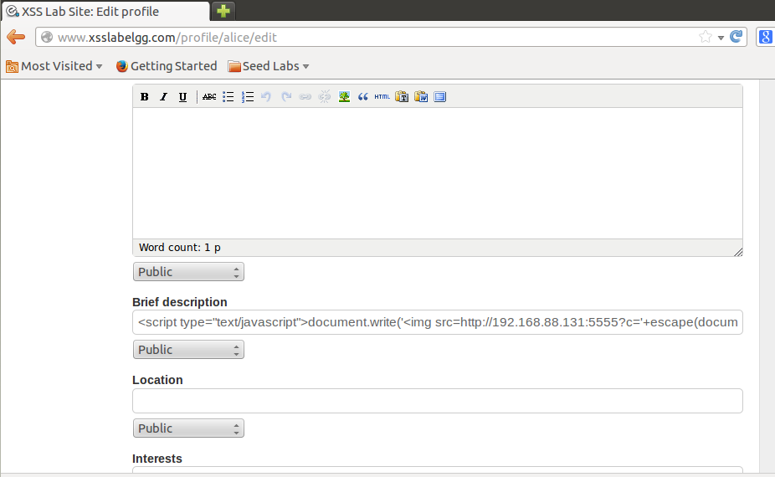775x477 pixels.
Task: Click inside the rich text editor area
Action: 438,173
